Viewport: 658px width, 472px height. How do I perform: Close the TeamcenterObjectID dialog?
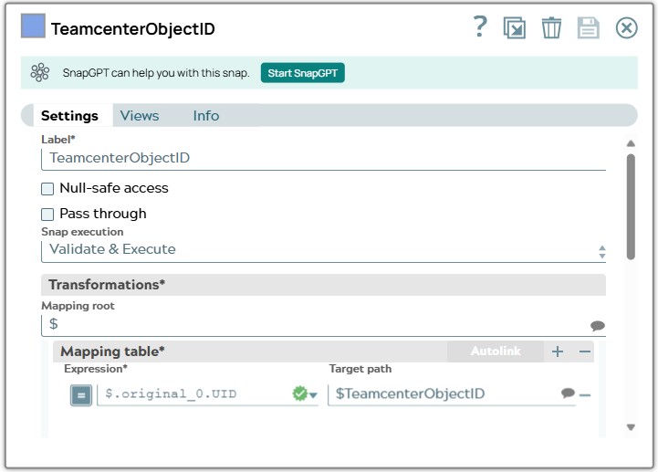pyautogui.click(x=627, y=27)
